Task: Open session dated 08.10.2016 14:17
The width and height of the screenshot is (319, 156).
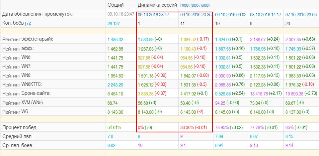Action: pyautogui.click(x=266, y=15)
